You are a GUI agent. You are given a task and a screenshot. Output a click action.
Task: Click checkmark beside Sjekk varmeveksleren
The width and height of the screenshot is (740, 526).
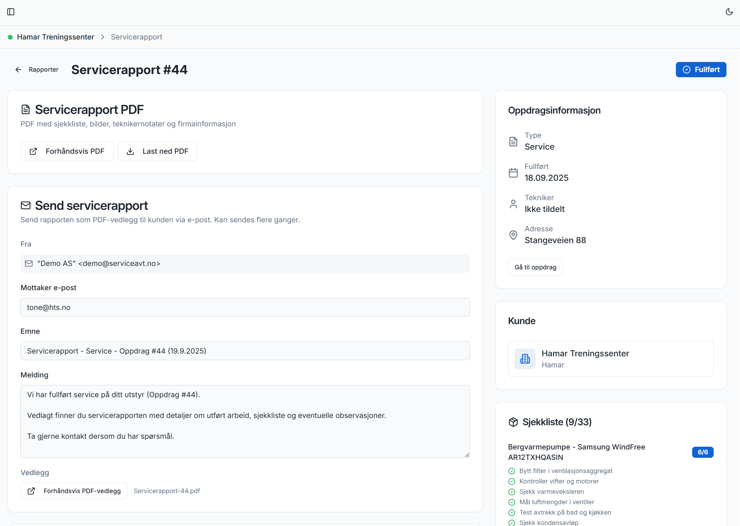coord(512,492)
